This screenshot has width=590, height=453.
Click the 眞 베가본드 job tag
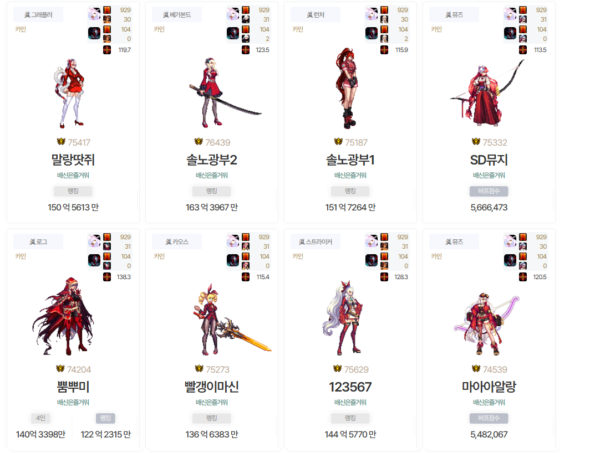click(x=177, y=14)
